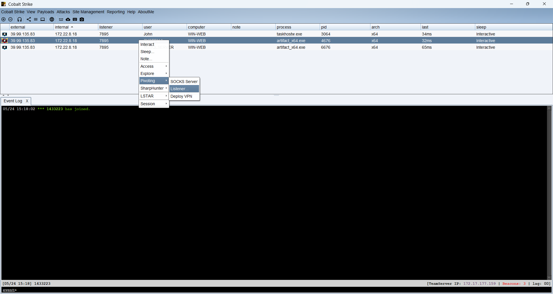Open web log globe icon
Viewport: 553px width, 294px height.
(52, 19)
